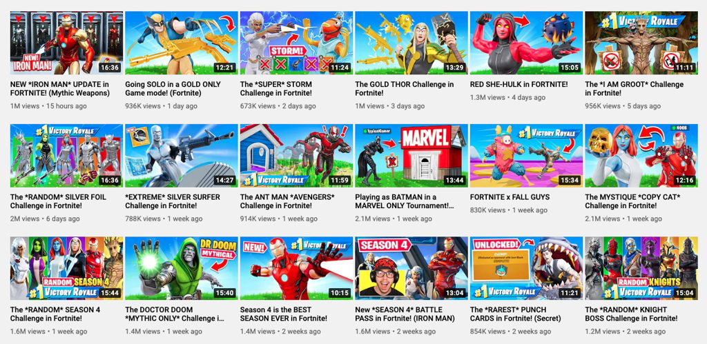This screenshot has width=707, height=344.
Task: Open the *RANDOM* SILVER FOIL Challenge thumbnail
Action: point(66,156)
